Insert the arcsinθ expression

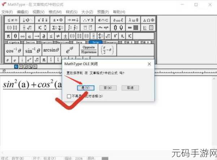tap(51, 50)
